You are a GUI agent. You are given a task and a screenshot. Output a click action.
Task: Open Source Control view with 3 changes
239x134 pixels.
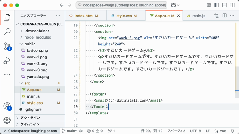[x=7, y=46]
